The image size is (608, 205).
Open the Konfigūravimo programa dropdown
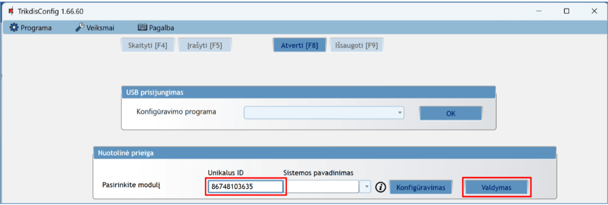(x=399, y=112)
